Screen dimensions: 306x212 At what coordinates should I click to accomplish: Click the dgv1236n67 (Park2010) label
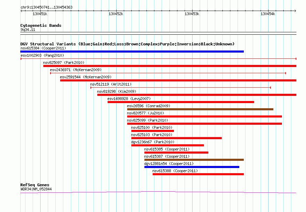click(153, 142)
